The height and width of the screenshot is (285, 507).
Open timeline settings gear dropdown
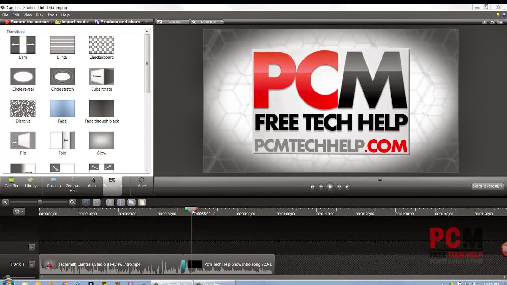pyautogui.click(x=19, y=212)
